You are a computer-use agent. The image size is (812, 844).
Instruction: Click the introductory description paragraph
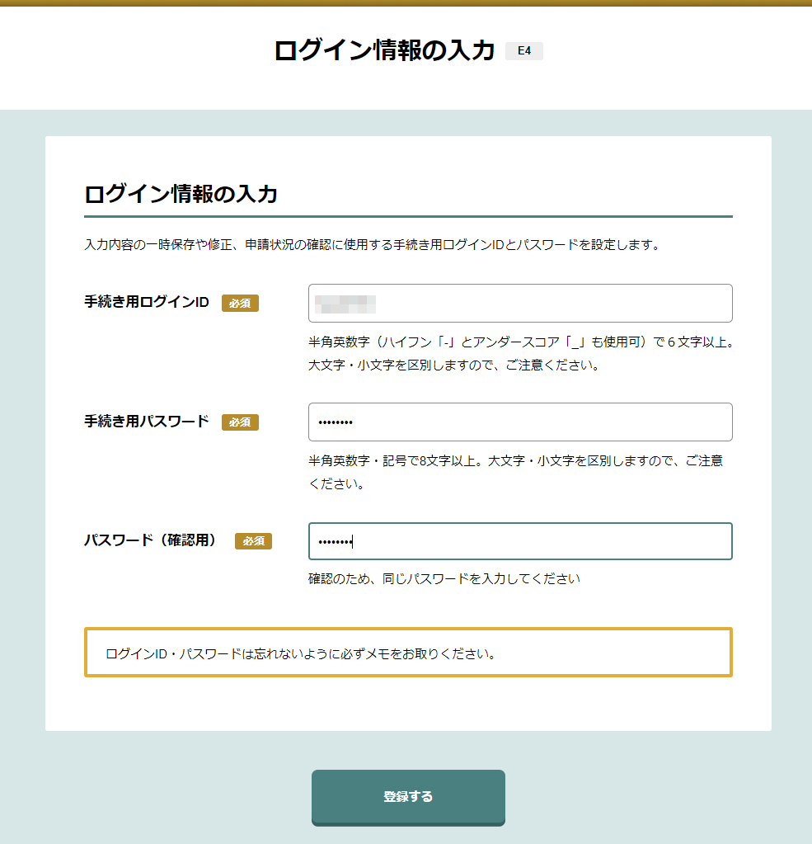click(x=372, y=245)
